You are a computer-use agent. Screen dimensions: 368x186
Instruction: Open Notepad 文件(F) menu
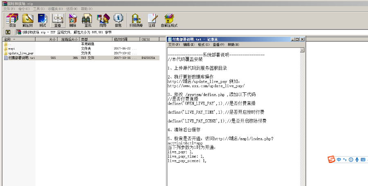[174, 45]
